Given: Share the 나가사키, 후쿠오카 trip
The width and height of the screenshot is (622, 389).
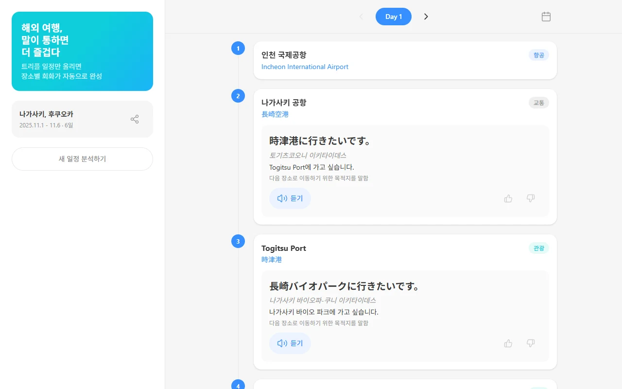Looking at the screenshot, I should [x=135, y=119].
